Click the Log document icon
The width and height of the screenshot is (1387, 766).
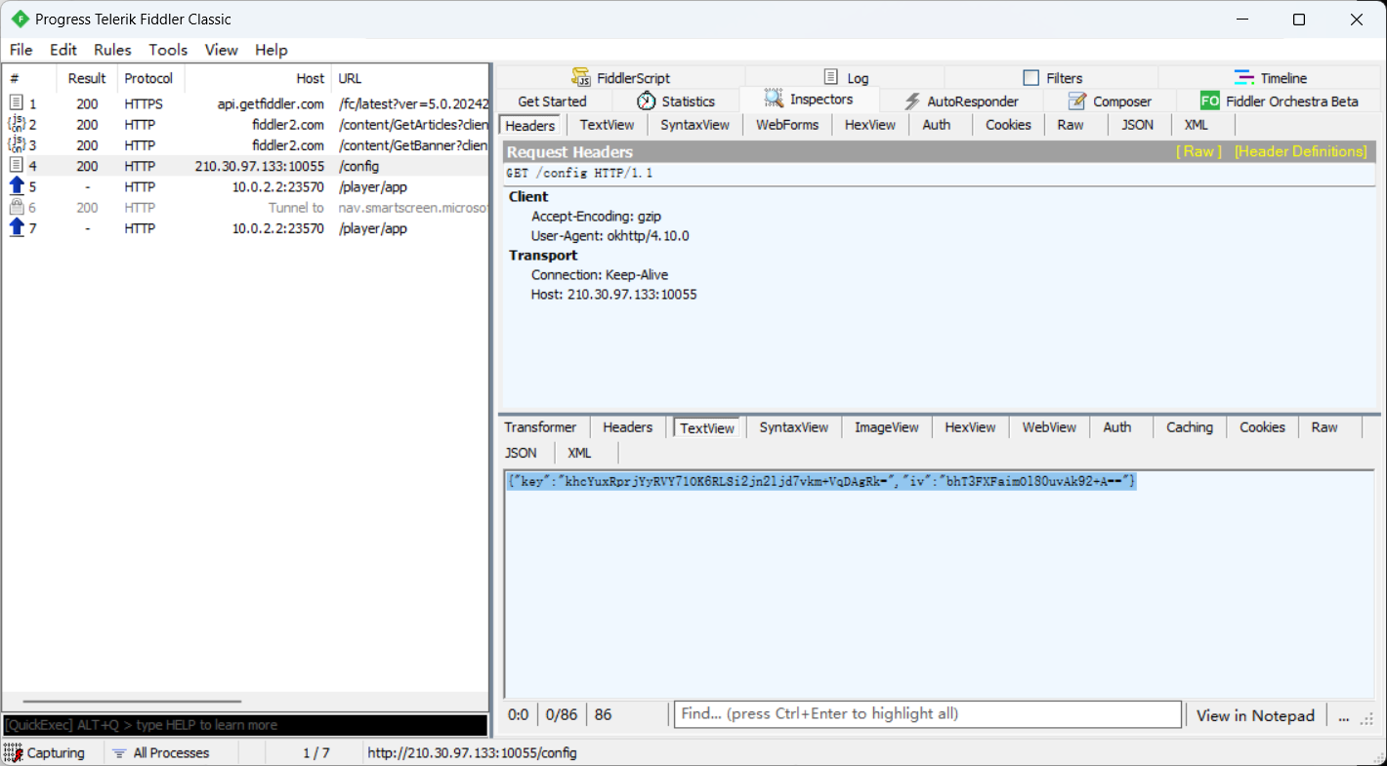coord(831,78)
